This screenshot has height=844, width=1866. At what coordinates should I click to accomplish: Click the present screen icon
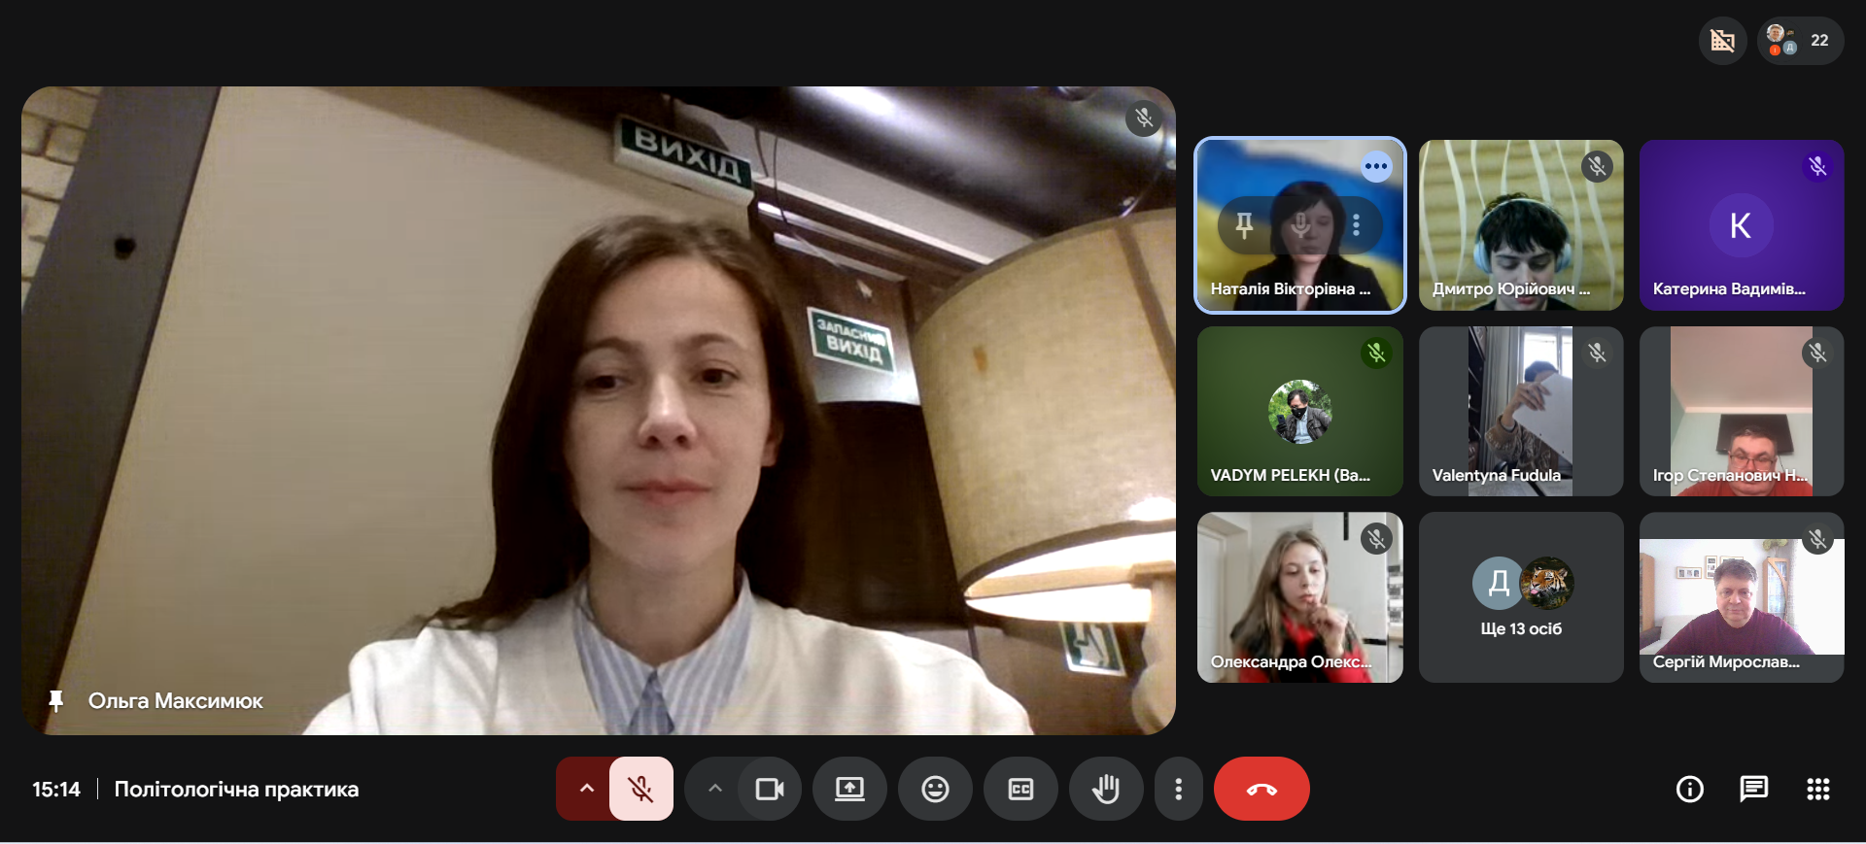[x=849, y=789]
